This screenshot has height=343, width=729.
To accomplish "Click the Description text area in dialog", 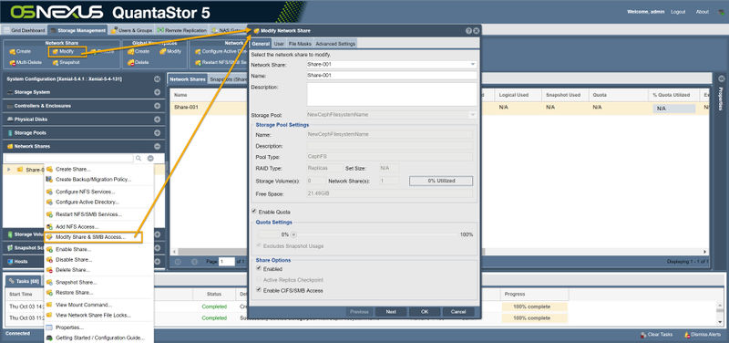I will click(x=392, y=95).
